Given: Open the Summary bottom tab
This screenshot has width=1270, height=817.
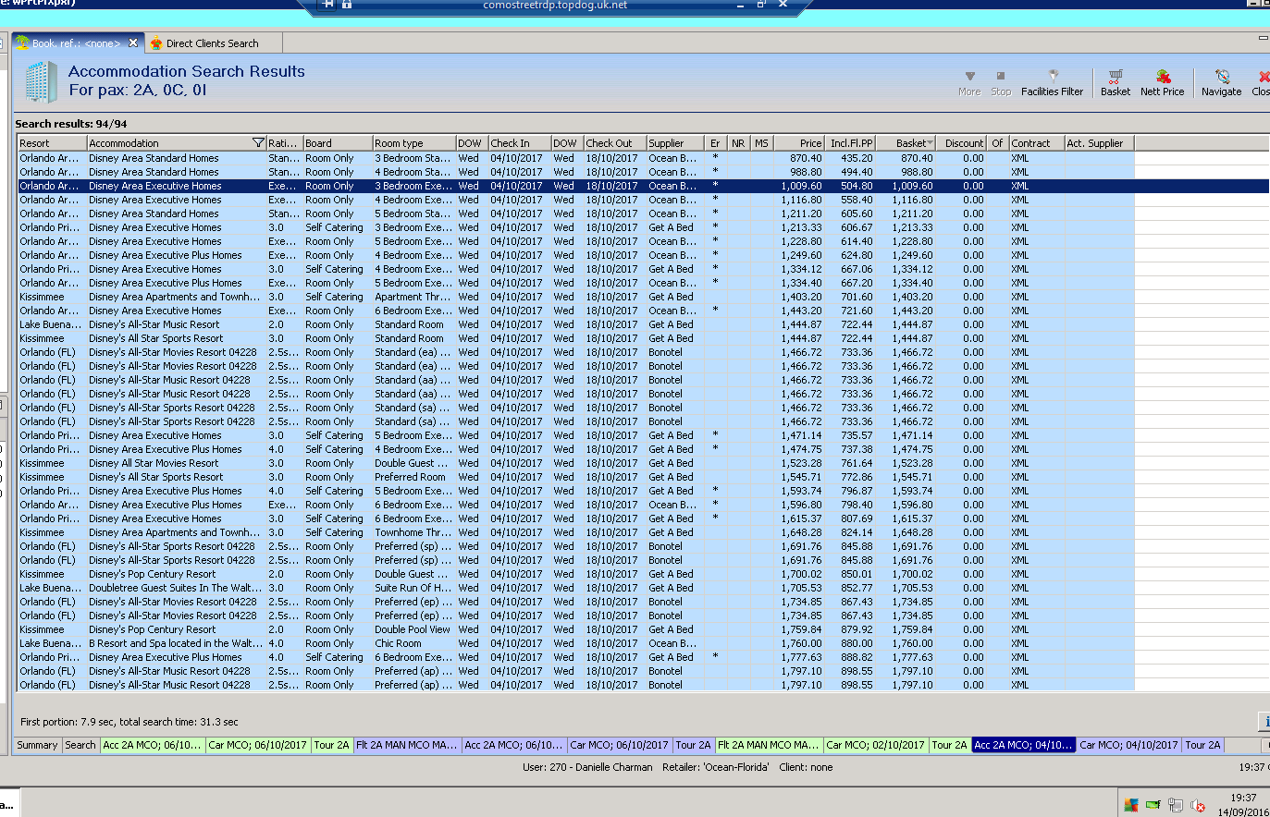Looking at the screenshot, I should click(37, 745).
